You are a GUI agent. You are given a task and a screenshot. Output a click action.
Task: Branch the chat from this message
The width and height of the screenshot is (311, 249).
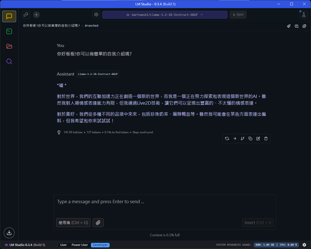click(x=242, y=139)
